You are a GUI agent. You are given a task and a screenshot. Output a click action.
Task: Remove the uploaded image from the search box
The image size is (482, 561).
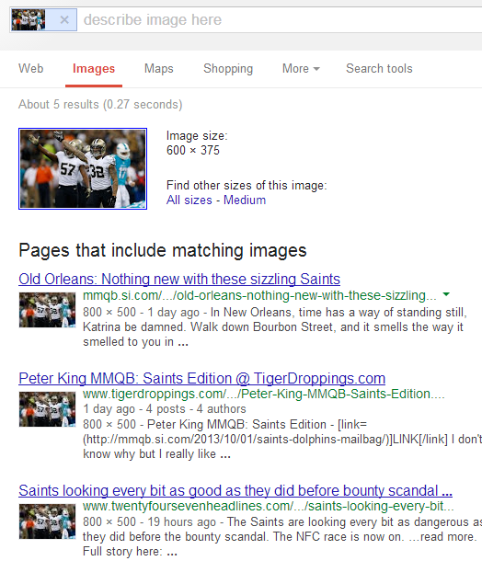tap(64, 19)
